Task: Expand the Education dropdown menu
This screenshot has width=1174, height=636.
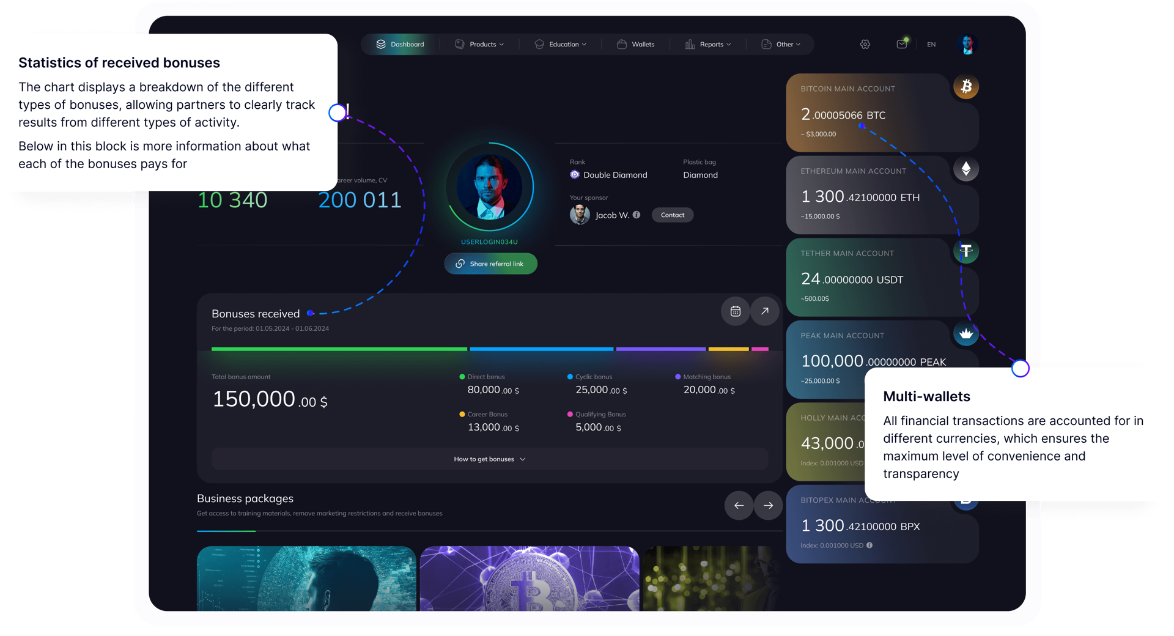Action: pyautogui.click(x=561, y=44)
